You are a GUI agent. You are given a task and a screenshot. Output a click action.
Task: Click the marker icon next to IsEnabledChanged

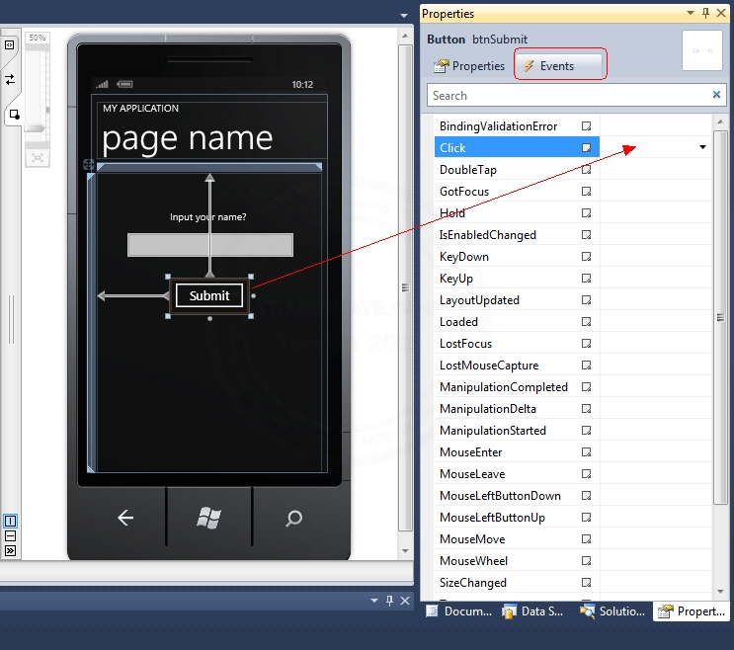(x=586, y=234)
